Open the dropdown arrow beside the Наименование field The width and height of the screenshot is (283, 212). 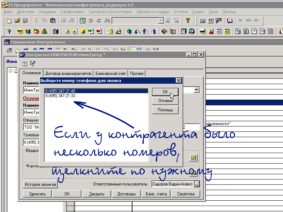pyautogui.click(x=197, y=90)
